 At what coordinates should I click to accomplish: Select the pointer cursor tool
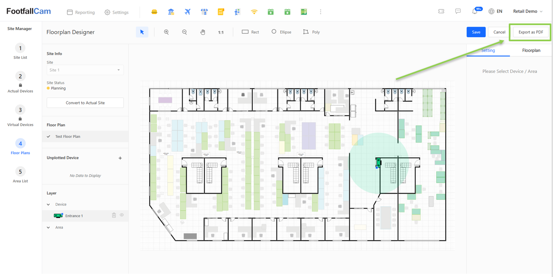coord(142,32)
